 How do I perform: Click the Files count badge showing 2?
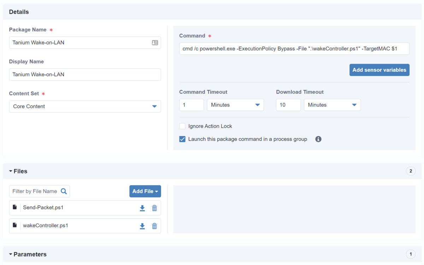pos(411,171)
